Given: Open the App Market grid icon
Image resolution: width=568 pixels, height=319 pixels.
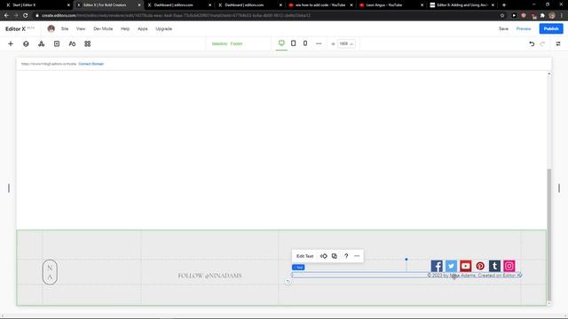Looking at the screenshot, I should coord(87,43).
